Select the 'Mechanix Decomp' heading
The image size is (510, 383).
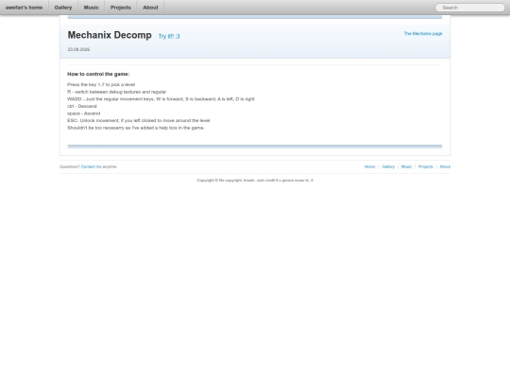pyautogui.click(x=110, y=35)
